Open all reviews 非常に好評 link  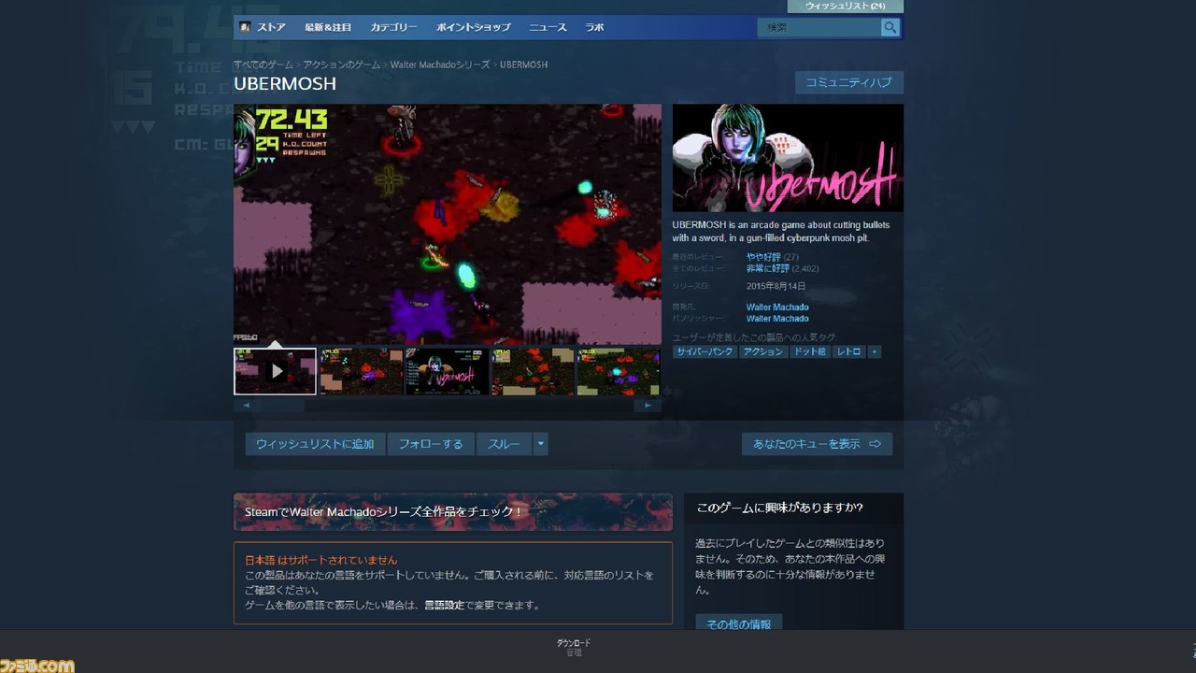coord(767,268)
